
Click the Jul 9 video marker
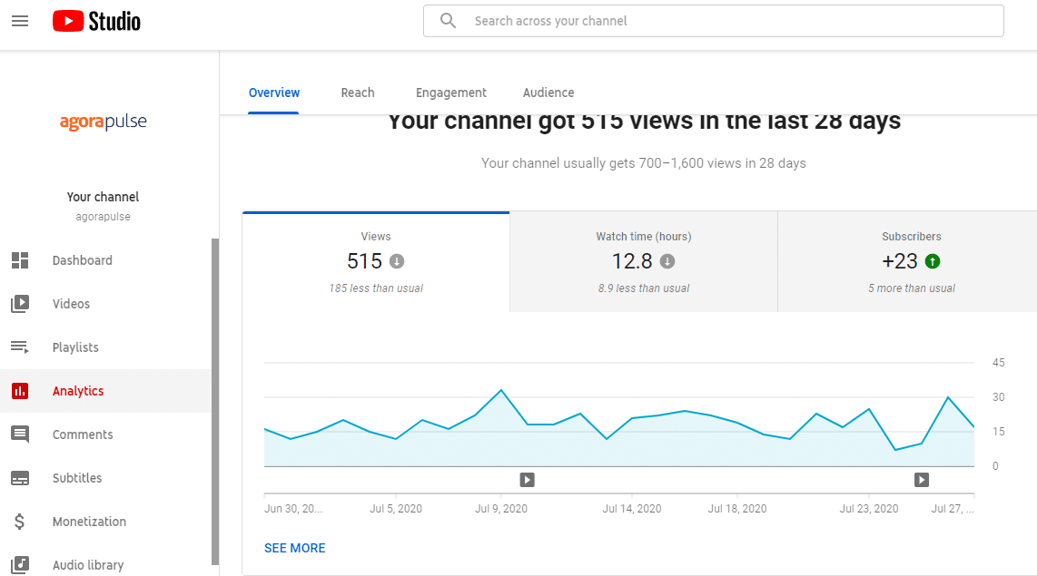(x=527, y=480)
